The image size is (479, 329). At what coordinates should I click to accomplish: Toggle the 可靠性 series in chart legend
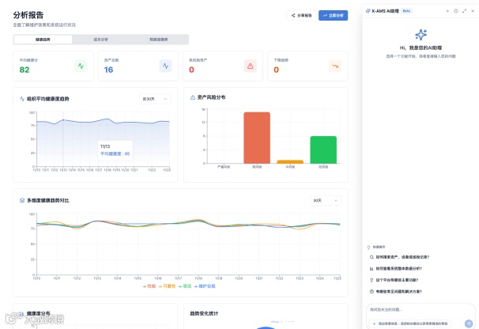tap(167, 286)
